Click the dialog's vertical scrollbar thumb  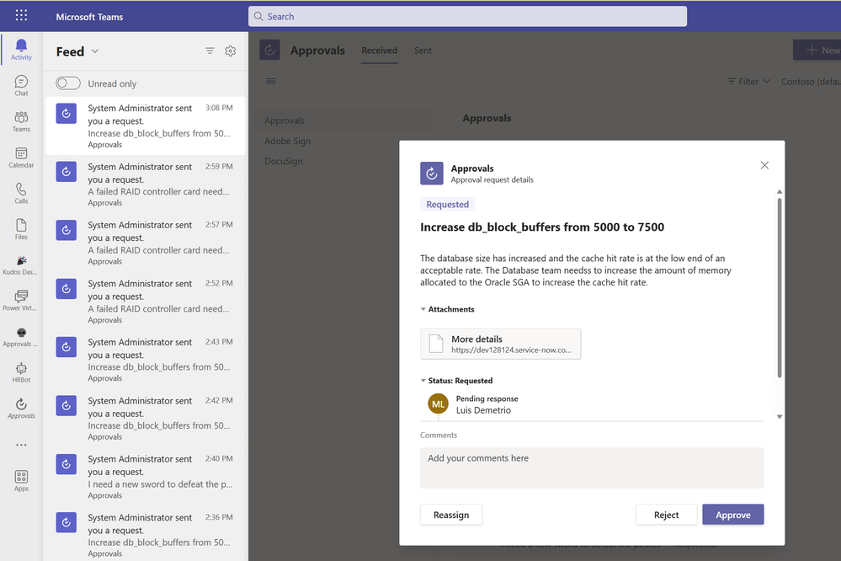coord(780,288)
